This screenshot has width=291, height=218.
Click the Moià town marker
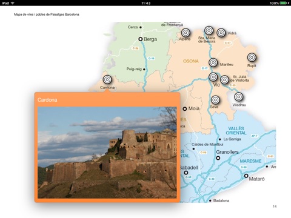184,109
